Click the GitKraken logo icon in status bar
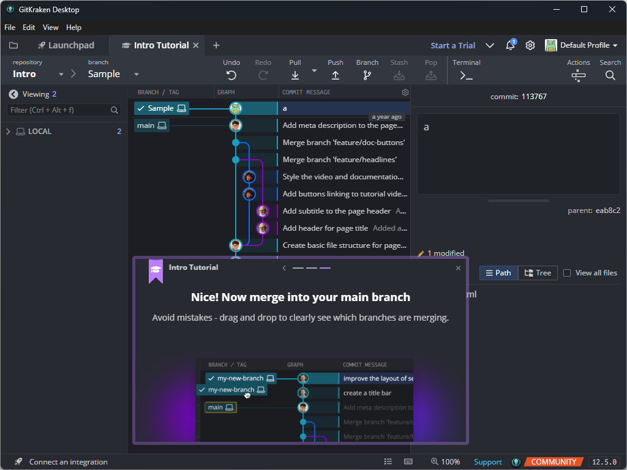This screenshot has height=470, width=627. [x=516, y=462]
